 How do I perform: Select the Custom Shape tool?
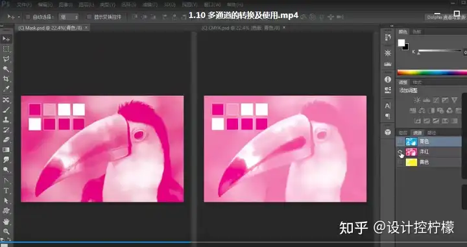(6, 211)
